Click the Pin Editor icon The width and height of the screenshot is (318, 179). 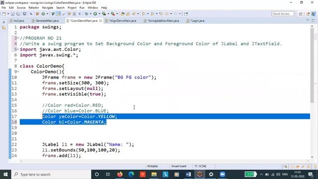[186, 14]
